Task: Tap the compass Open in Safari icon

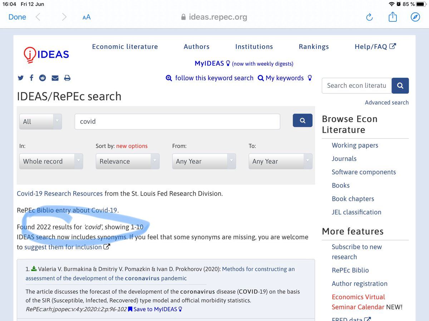Action: [x=415, y=17]
